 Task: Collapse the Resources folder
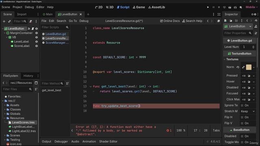(5, 118)
